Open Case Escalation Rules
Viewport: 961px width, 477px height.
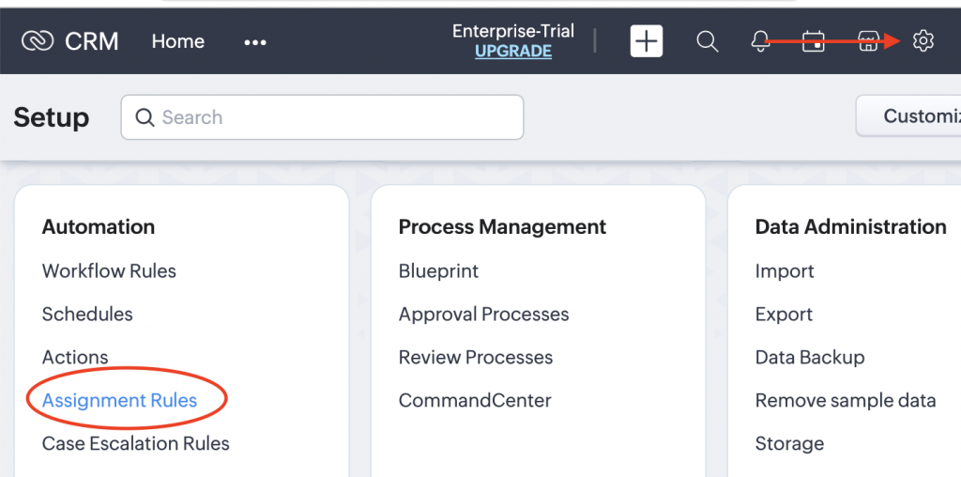(135, 443)
